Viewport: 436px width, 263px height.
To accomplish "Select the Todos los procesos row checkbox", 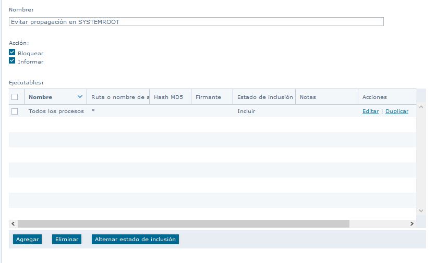I will pos(15,111).
